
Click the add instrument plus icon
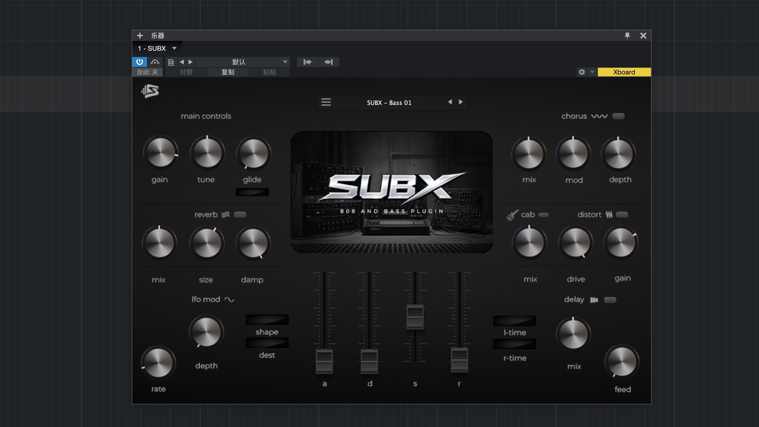click(x=140, y=36)
